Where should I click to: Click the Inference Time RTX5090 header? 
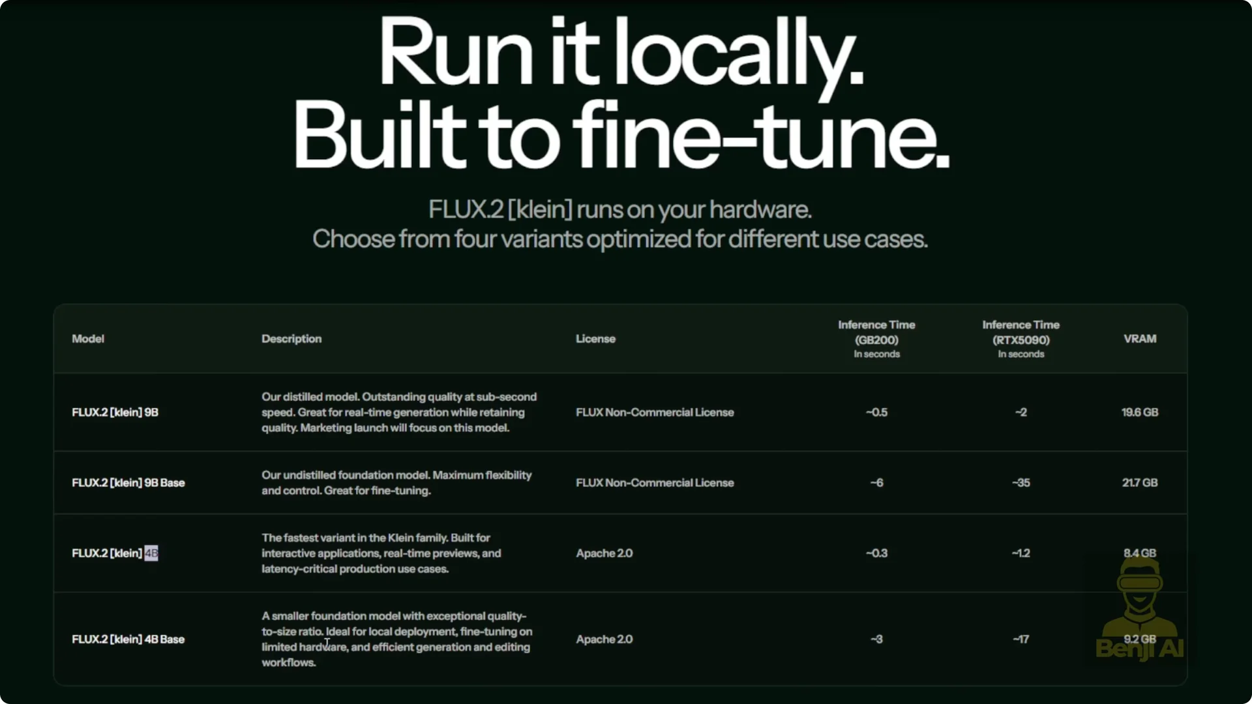(1021, 339)
